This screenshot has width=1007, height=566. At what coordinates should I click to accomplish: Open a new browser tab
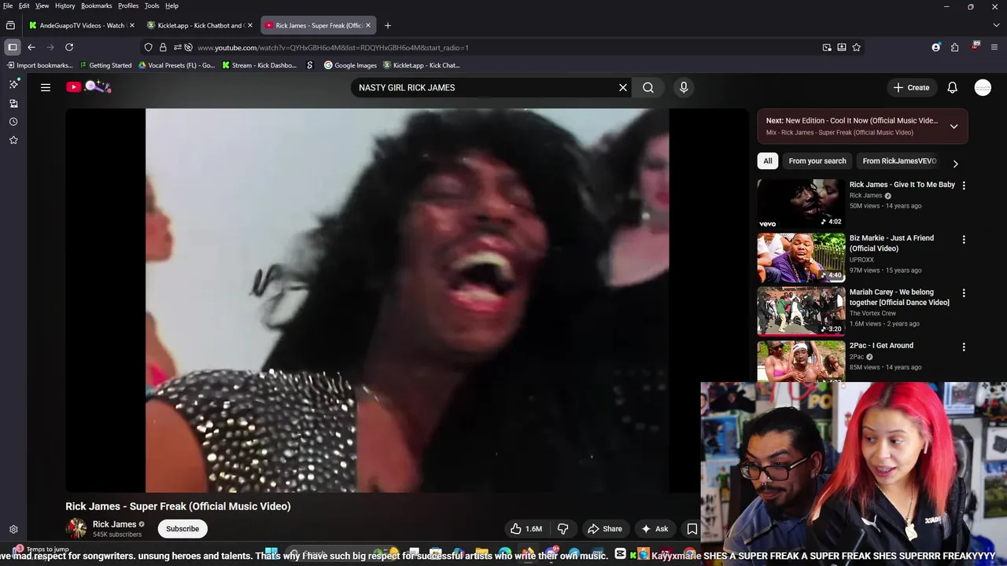click(x=387, y=25)
